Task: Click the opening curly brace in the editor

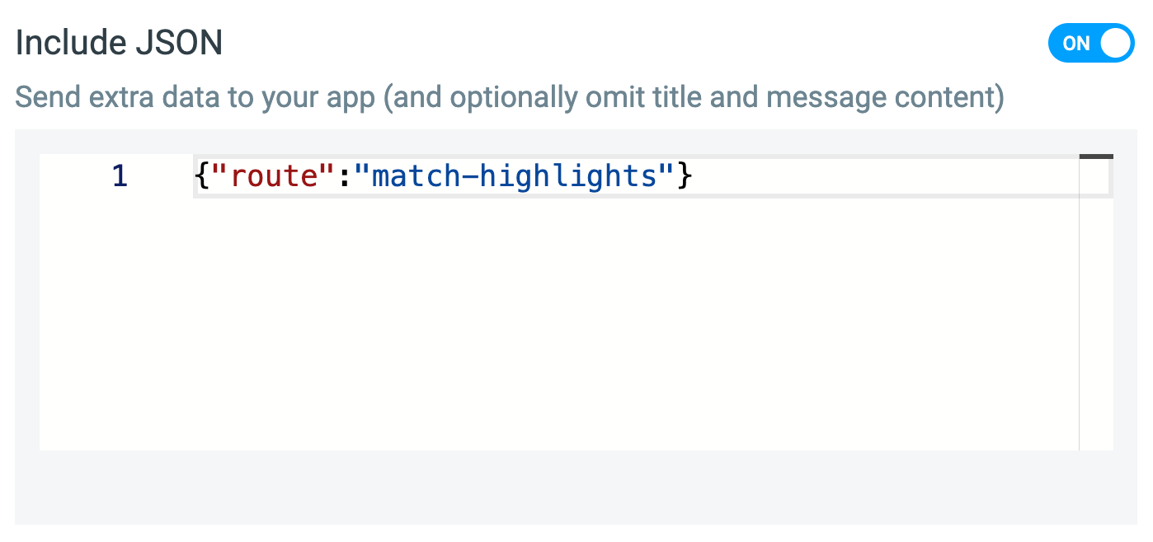Action: [x=204, y=176]
